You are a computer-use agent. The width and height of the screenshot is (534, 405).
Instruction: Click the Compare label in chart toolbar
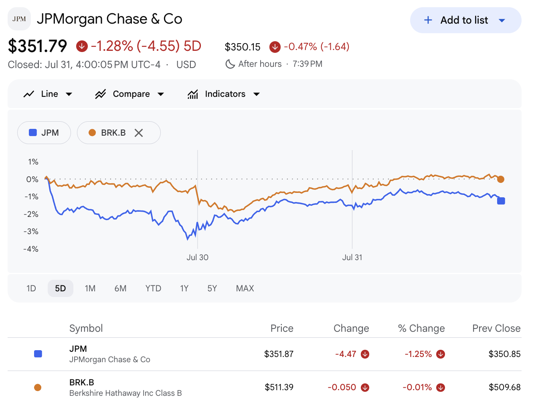(131, 94)
